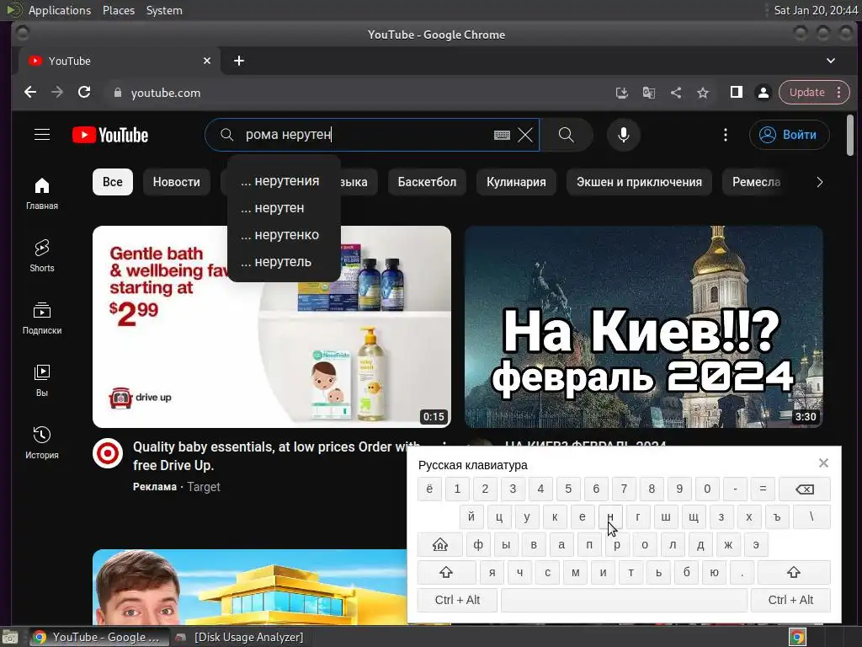Click the Target channel logo avatar
The image size is (862, 647).
pos(108,454)
